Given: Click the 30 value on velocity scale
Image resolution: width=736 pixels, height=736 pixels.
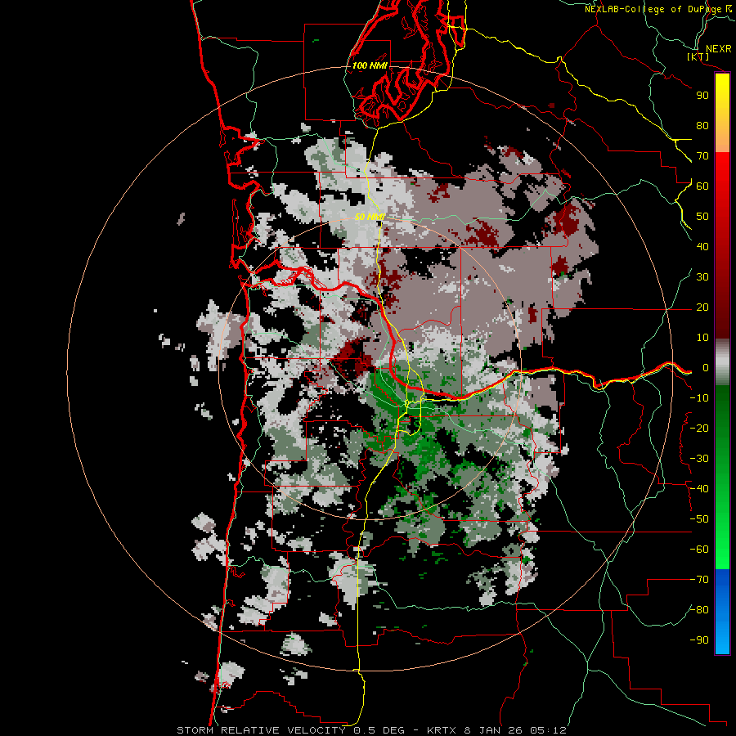Looking at the screenshot, I should [x=702, y=277].
